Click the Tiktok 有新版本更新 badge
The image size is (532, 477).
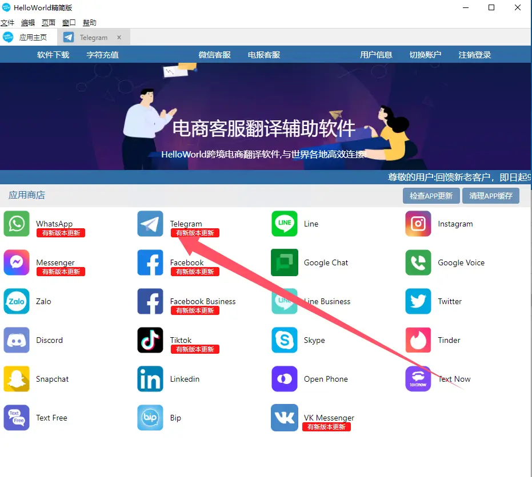pos(195,349)
